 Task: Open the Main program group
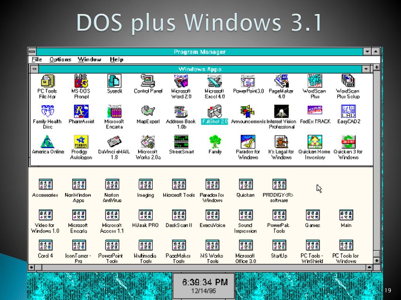[x=346, y=215]
